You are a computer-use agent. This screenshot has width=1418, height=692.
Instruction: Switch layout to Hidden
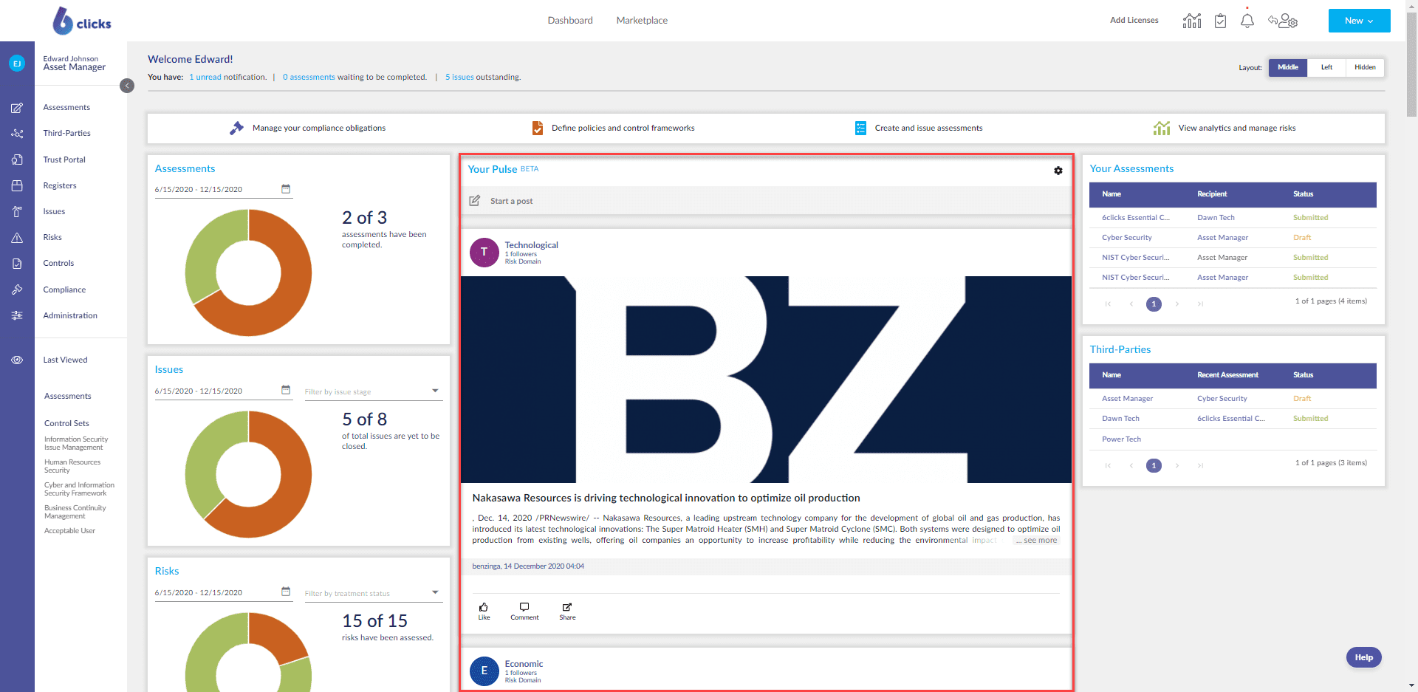coord(1365,67)
